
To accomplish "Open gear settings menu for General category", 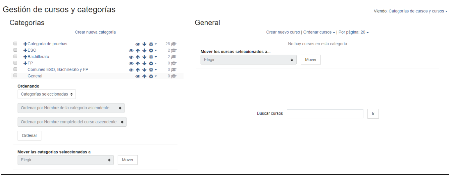I will pos(153,76).
